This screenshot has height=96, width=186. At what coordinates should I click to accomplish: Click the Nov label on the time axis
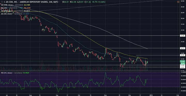[105, 95]
